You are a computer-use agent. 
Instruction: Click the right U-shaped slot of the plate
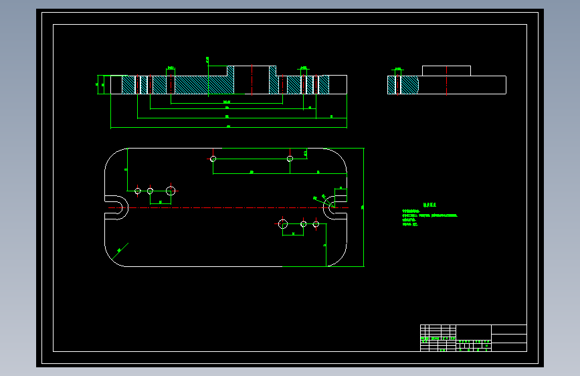click(x=335, y=207)
